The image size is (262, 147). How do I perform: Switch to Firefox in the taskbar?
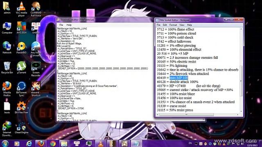point(41,143)
